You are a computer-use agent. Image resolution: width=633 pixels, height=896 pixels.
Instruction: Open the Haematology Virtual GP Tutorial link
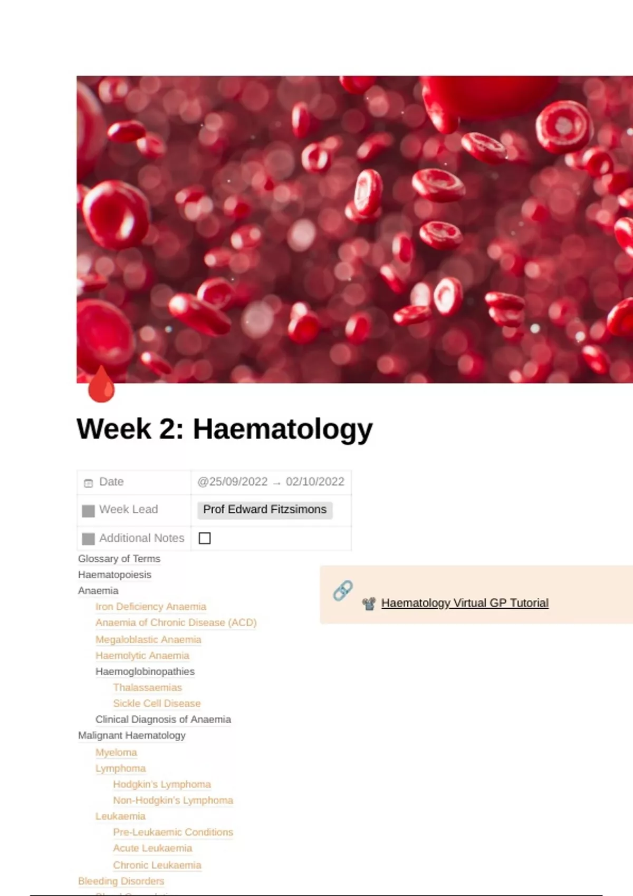(465, 603)
